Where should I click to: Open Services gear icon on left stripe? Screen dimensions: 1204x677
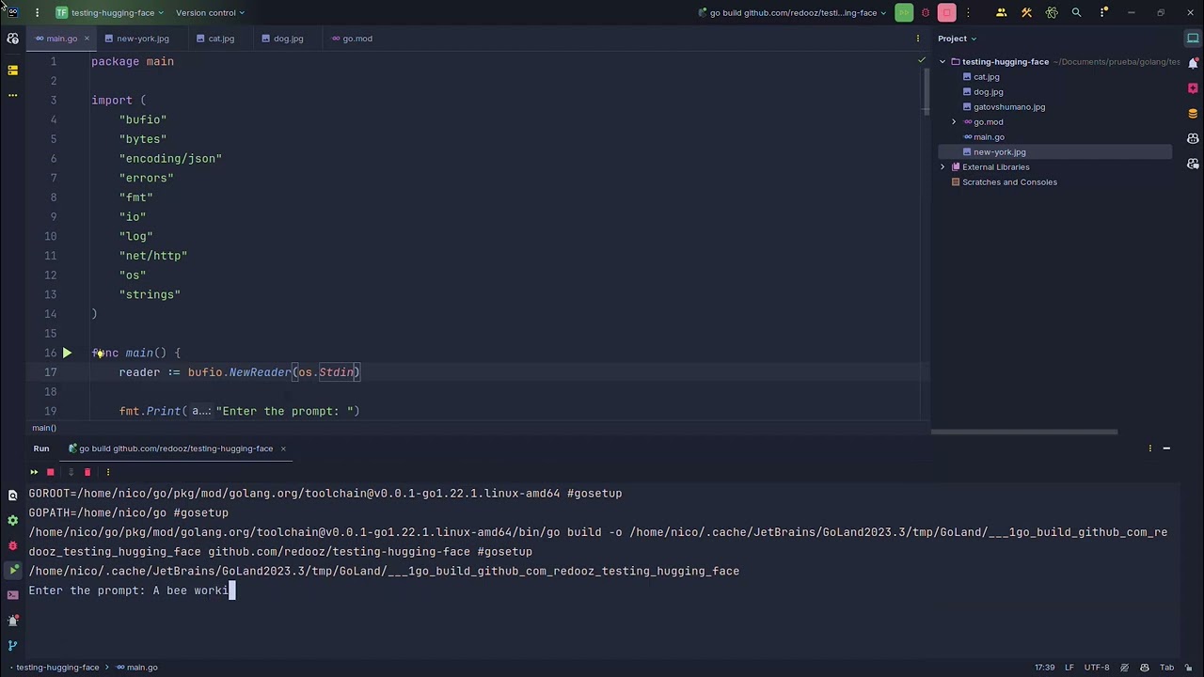(x=12, y=520)
